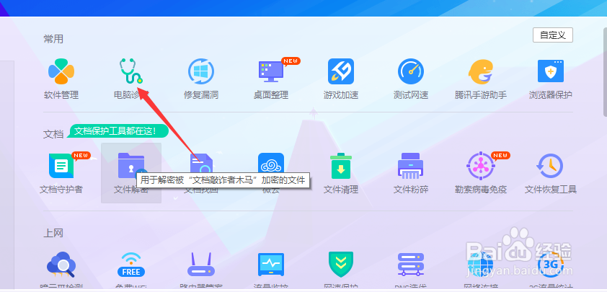The width and height of the screenshot is (607, 292).
Task: Click the 自定义 customize button
Action: pyautogui.click(x=553, y=35)
